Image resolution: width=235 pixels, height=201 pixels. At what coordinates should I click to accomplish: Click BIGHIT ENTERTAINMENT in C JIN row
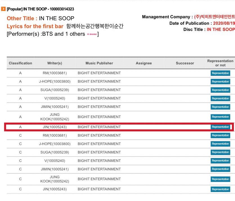(99, 189)
